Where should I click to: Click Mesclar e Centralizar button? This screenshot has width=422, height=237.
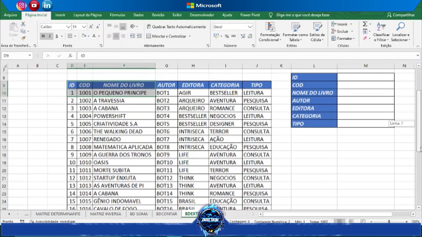[x=166, y=36]
